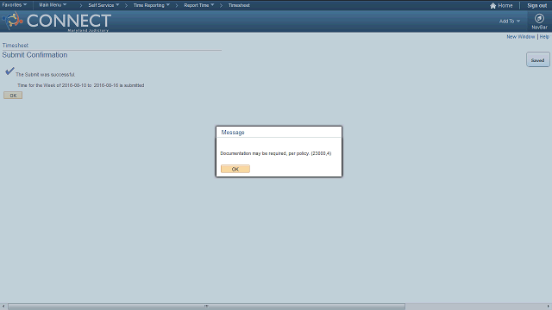552x310 pixels.
Task: Click the scrollbar left arrow
Action: pyautogui.click(x=3, y=307)
